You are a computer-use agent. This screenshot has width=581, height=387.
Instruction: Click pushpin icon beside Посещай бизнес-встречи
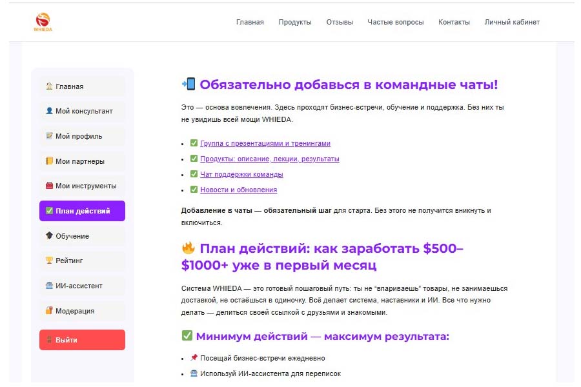pos(194,358)
